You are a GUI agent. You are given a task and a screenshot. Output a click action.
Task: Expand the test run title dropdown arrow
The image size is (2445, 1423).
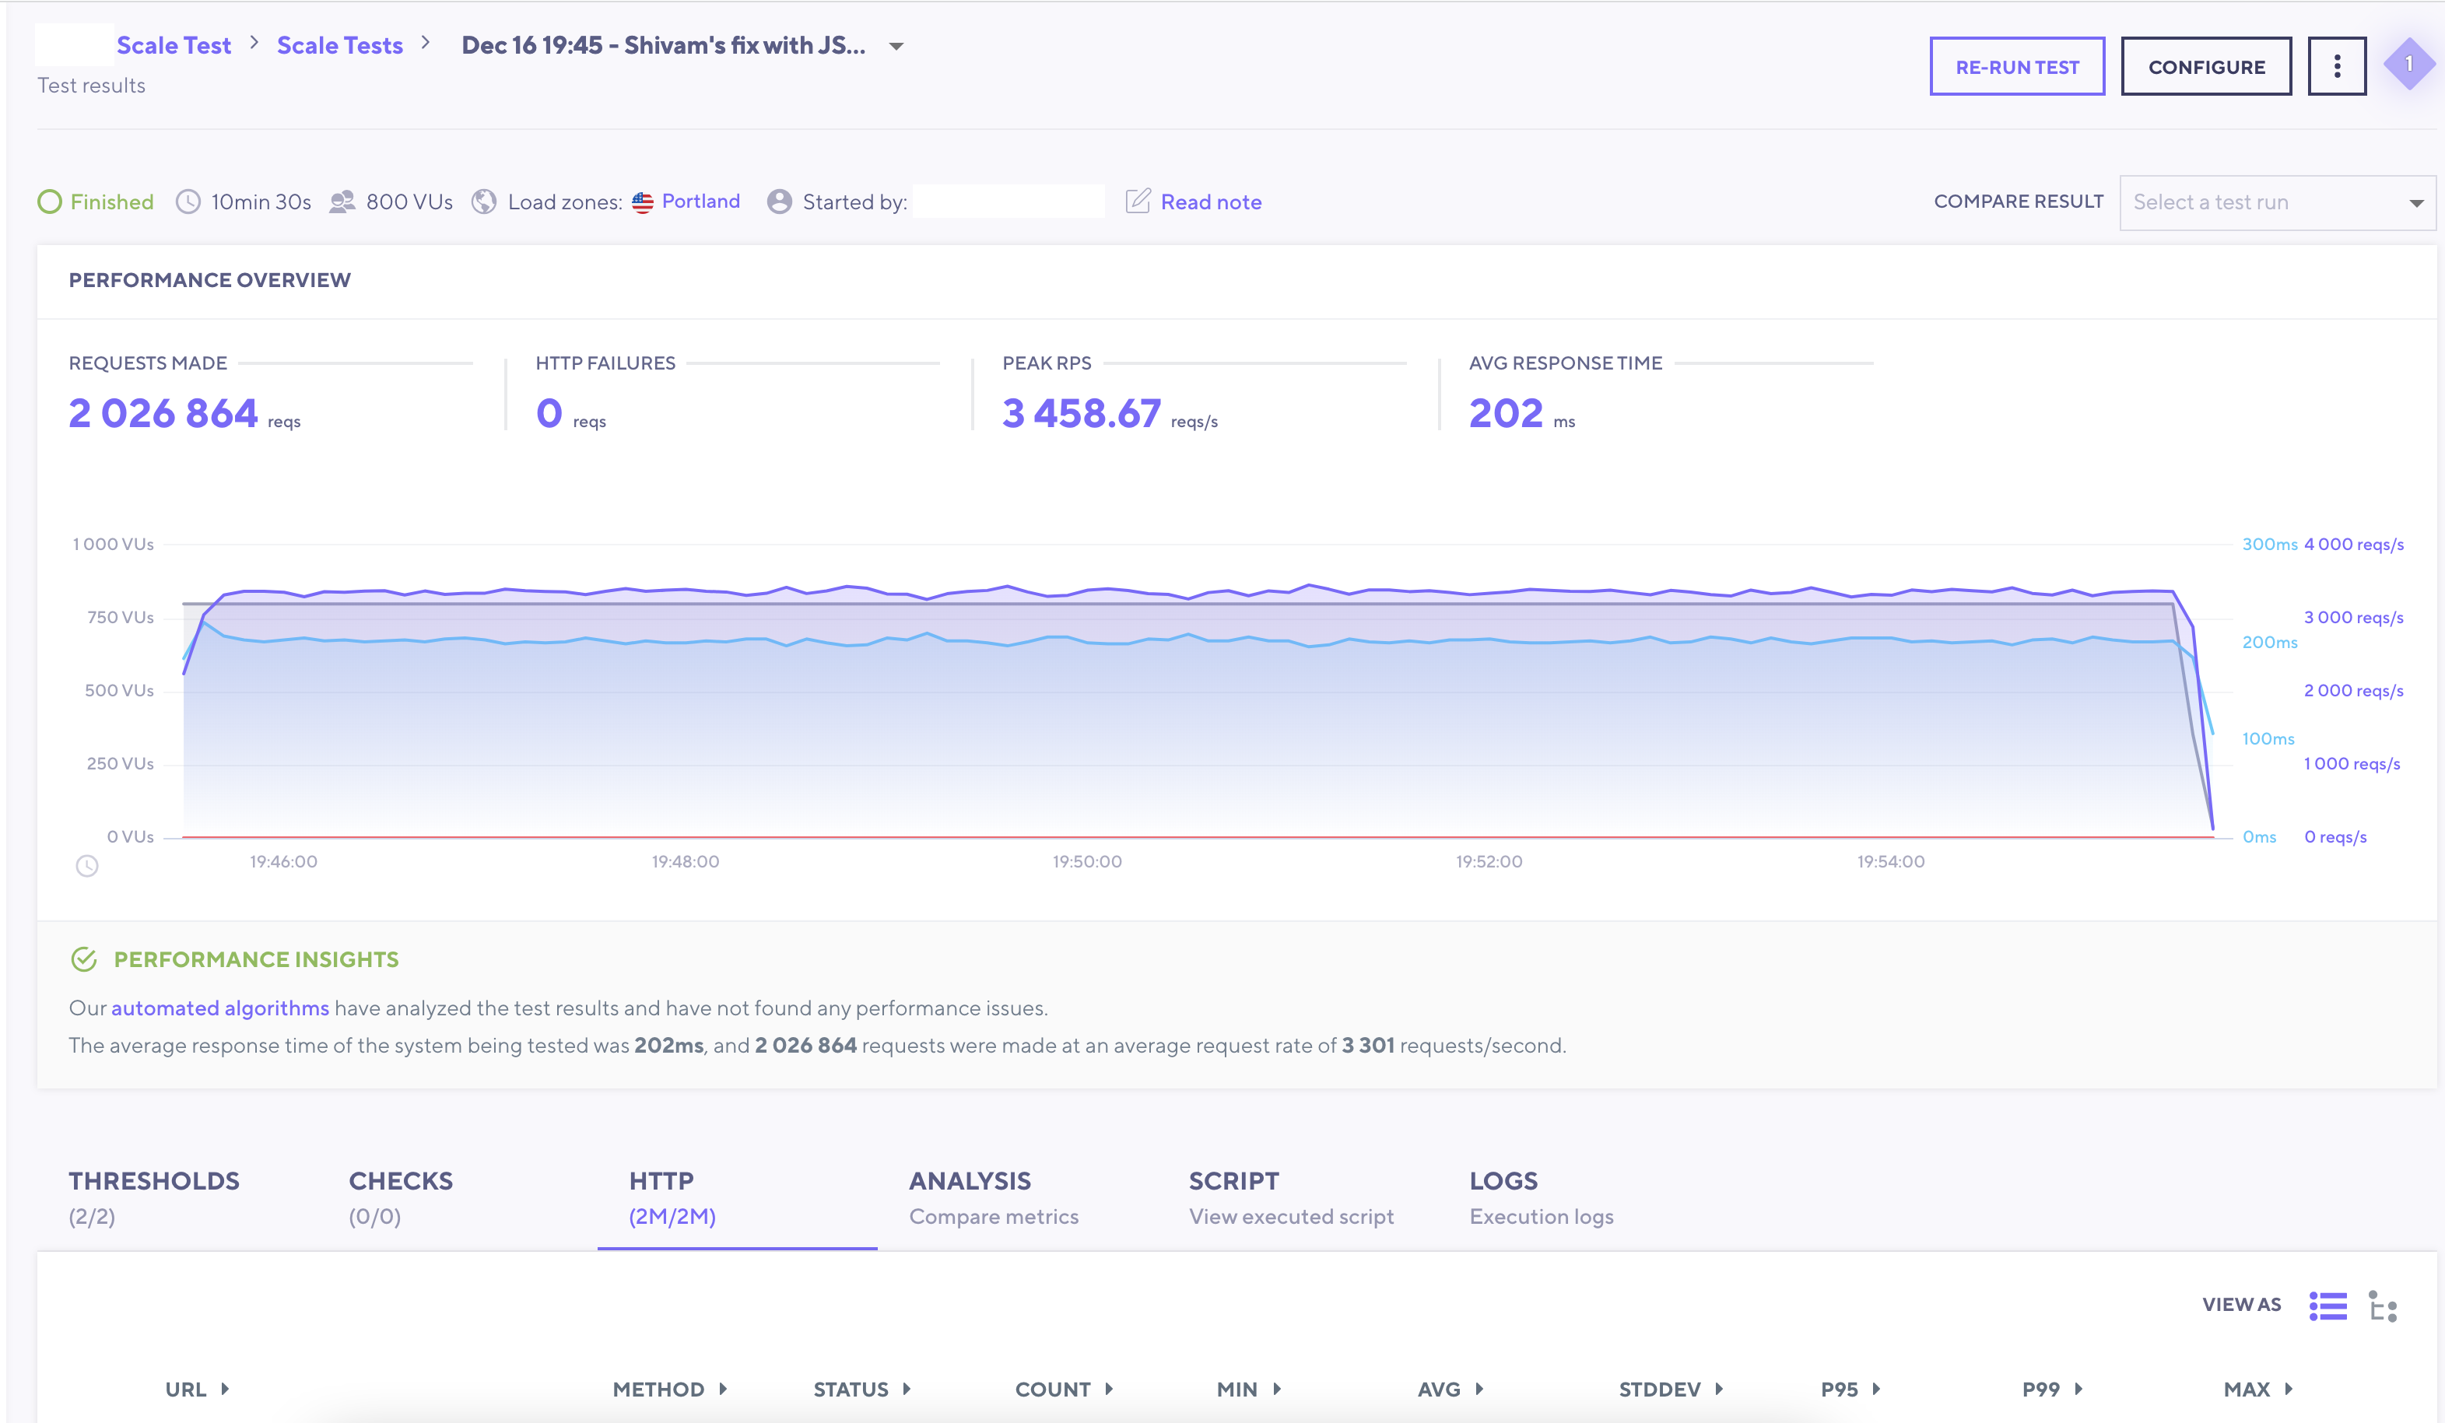[896, 47]
